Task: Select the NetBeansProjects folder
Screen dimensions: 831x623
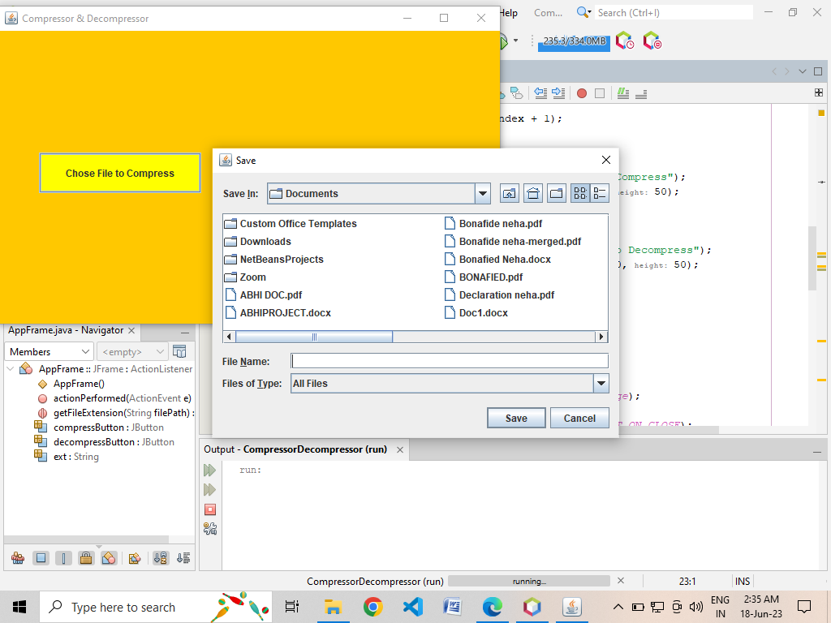Action: [274, 260]
